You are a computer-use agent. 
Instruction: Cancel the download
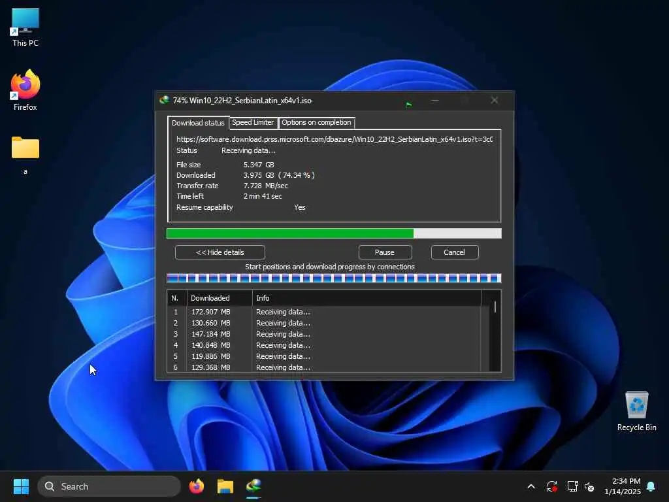pos(455,252)
